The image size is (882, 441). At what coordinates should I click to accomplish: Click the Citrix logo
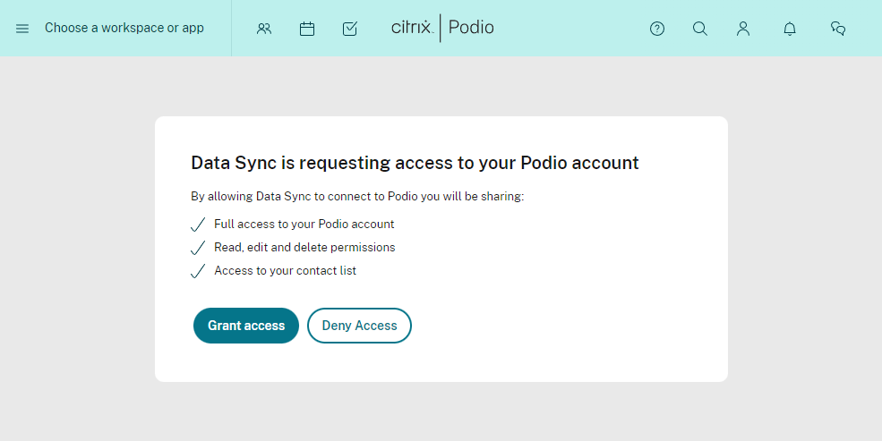[x=412, y=27]
